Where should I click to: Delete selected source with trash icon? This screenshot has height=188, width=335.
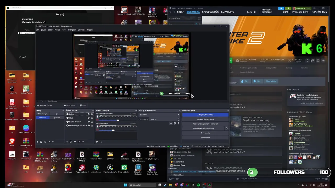71,142
